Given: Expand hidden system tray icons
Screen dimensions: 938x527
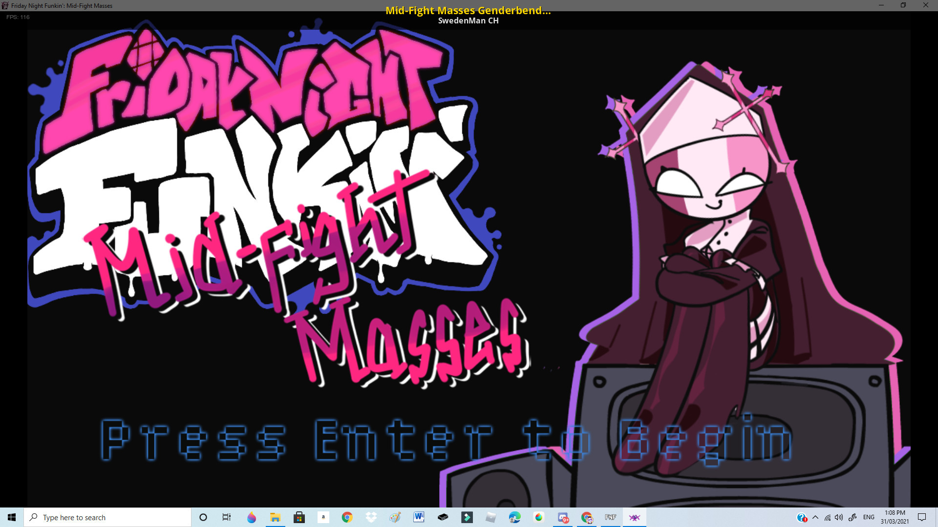Looking at the screenshot, I should [815, 517].
